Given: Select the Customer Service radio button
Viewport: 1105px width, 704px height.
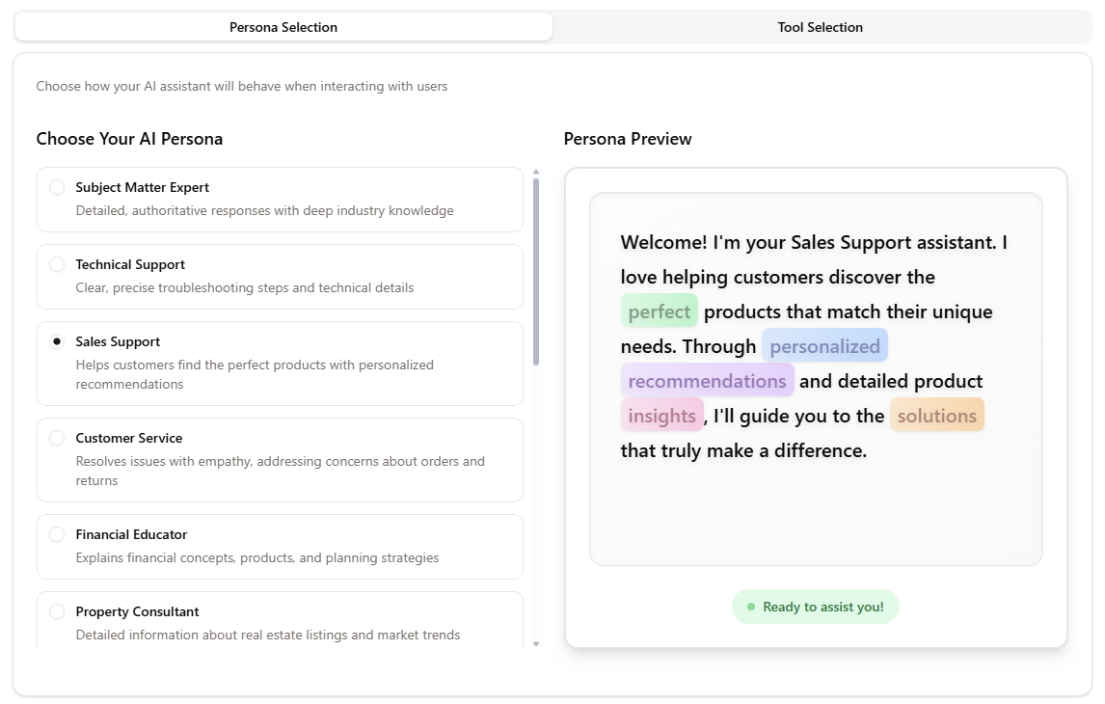Looking at the screenshot, I should (x=57, y=439).
